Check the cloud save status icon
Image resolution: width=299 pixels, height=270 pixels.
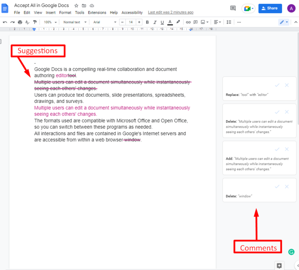[x=92, y=6]
